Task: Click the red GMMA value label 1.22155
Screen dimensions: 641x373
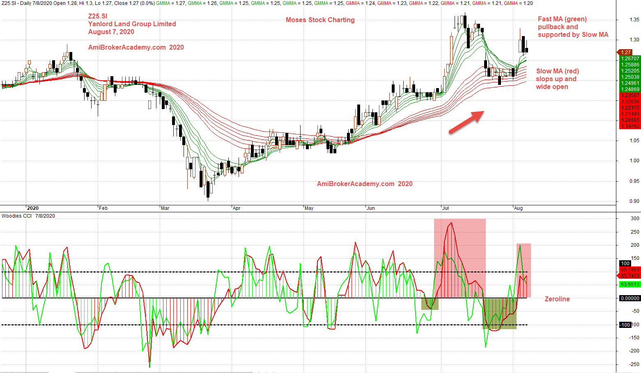Action: 630,108
